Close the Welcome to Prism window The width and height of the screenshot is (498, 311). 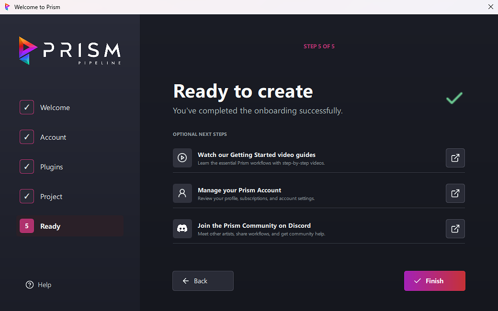coord(490,7)
